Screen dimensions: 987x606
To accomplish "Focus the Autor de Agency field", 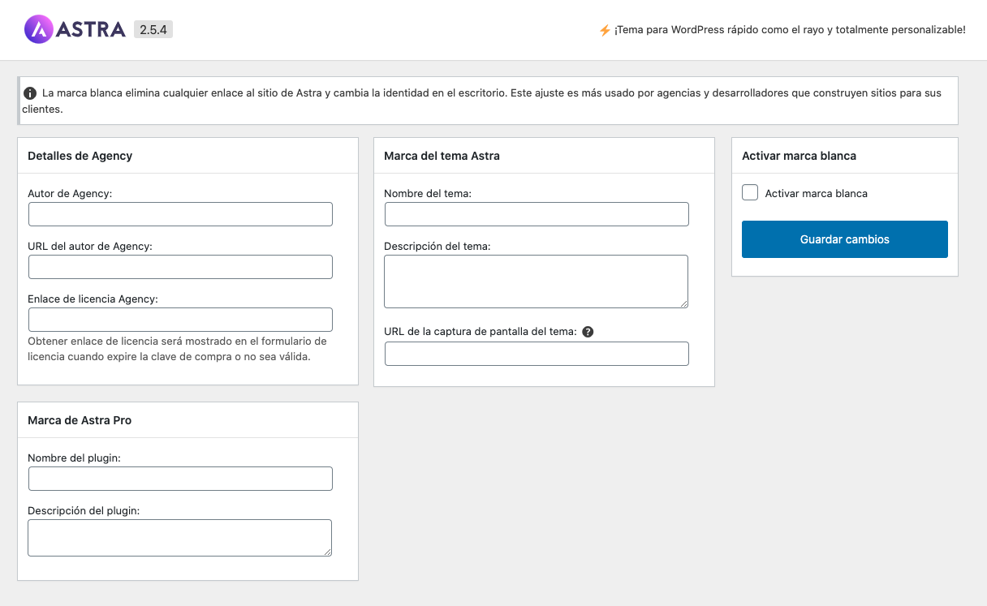I will (180, 214).
